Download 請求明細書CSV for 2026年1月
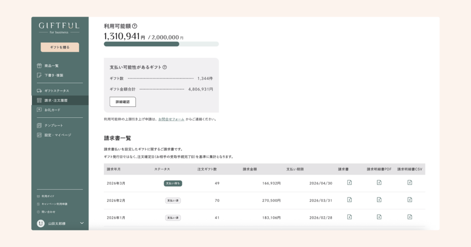The image size is (471, 247). coord(409,217)
